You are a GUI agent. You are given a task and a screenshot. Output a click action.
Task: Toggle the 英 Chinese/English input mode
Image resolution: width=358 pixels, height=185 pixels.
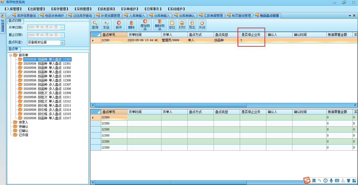[x=314, y=181]
